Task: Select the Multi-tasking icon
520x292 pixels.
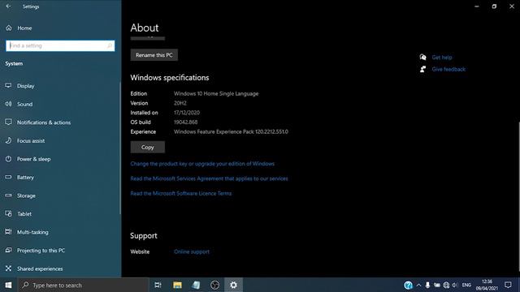Action: point(8,232)
